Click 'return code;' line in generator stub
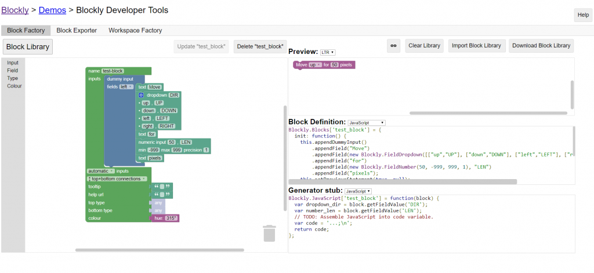This screenshot has height=273, width=594. [312, 230]
